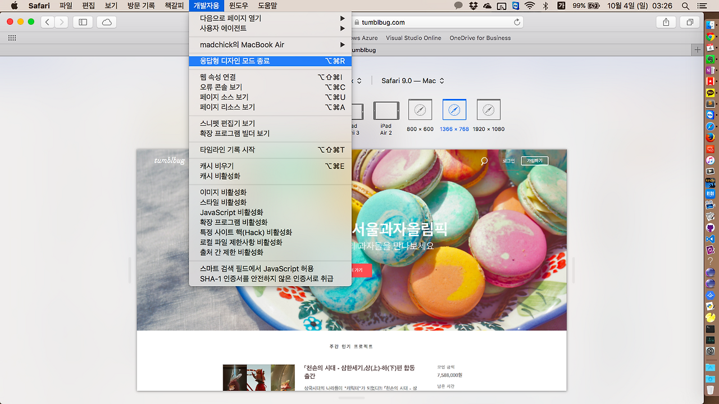
Task: Click the '로그인' link on tumblbug
Action: tap(508, 161)
